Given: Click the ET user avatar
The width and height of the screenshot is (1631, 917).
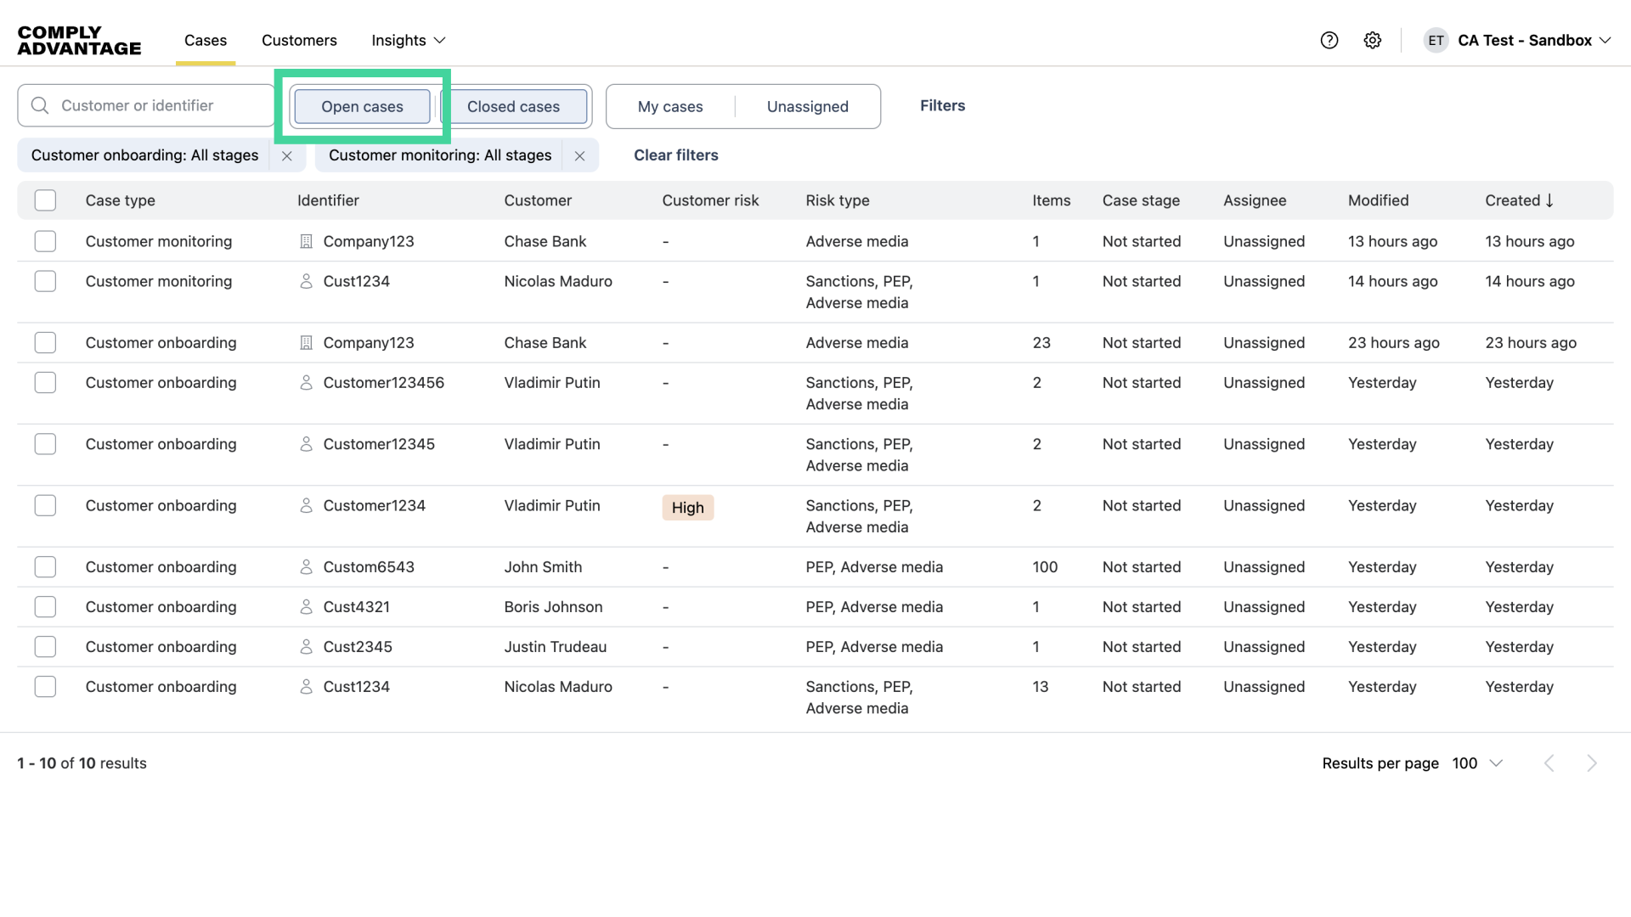Looking at the screenshot, I should point(1436,40).
